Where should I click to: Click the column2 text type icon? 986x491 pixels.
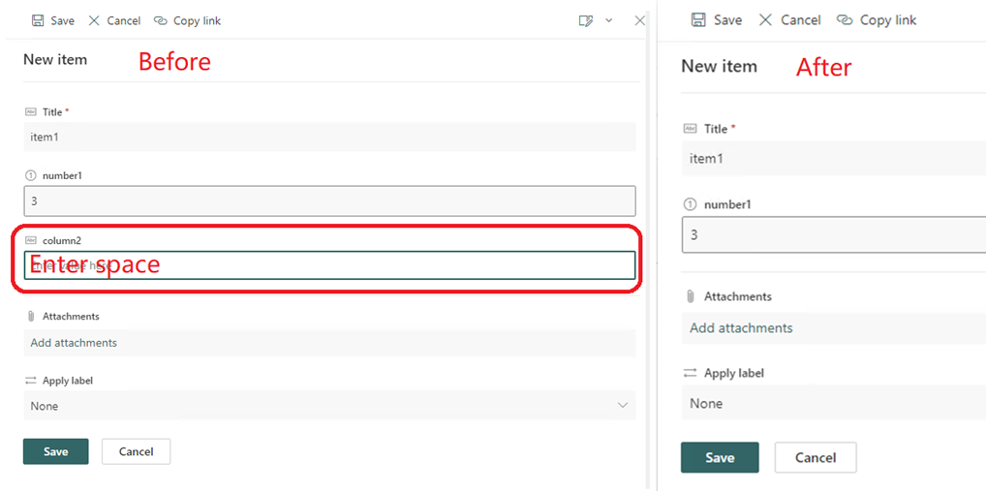click(x=30, y=240)
